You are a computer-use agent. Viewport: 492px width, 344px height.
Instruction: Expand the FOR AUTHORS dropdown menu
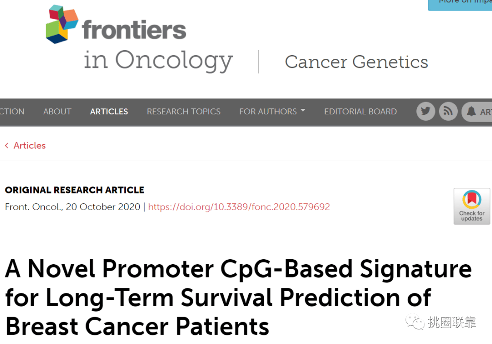point(272,111)
